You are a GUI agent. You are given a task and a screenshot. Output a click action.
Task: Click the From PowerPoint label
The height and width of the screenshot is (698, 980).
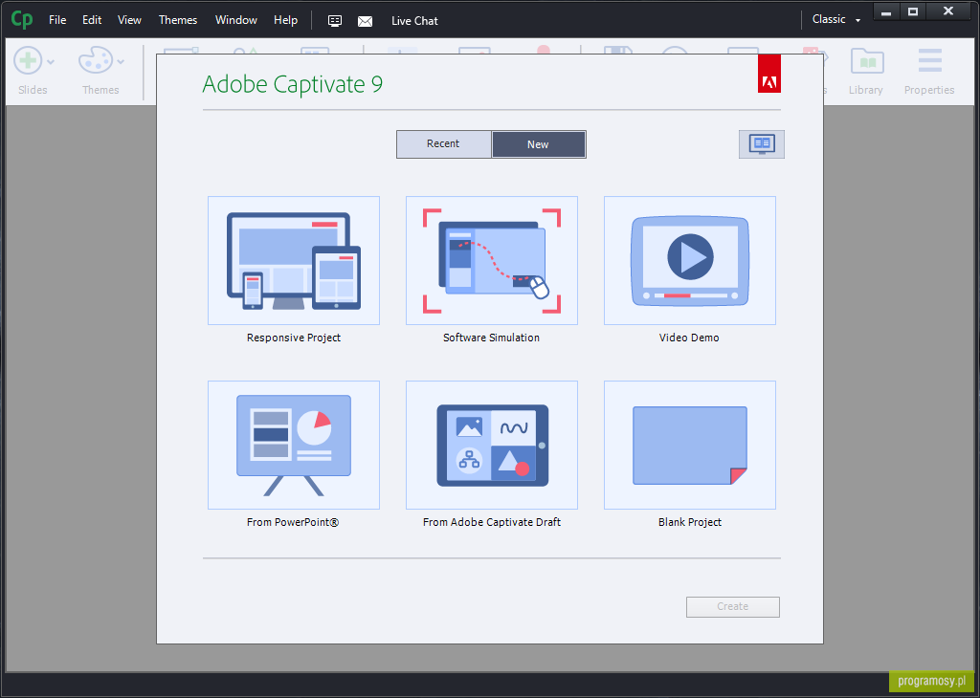coord(293,523)
